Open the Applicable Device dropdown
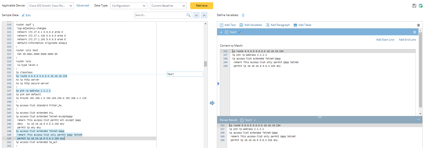The image size is (426, 148). click(x=51, y=6)
